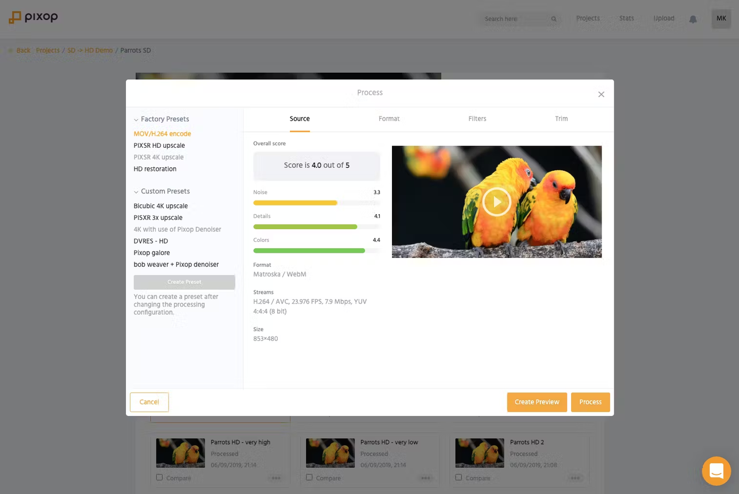
Task: Open options menu for Parrots HD 2
Action: click(x=575, y=478)
